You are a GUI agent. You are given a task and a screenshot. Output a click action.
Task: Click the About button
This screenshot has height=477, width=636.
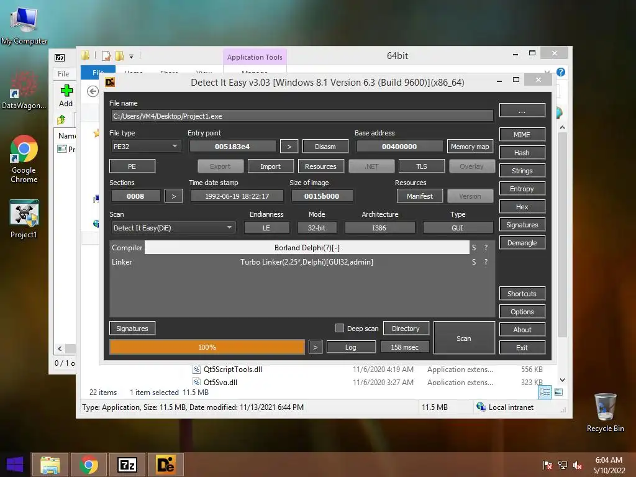[x=522, y=330]
